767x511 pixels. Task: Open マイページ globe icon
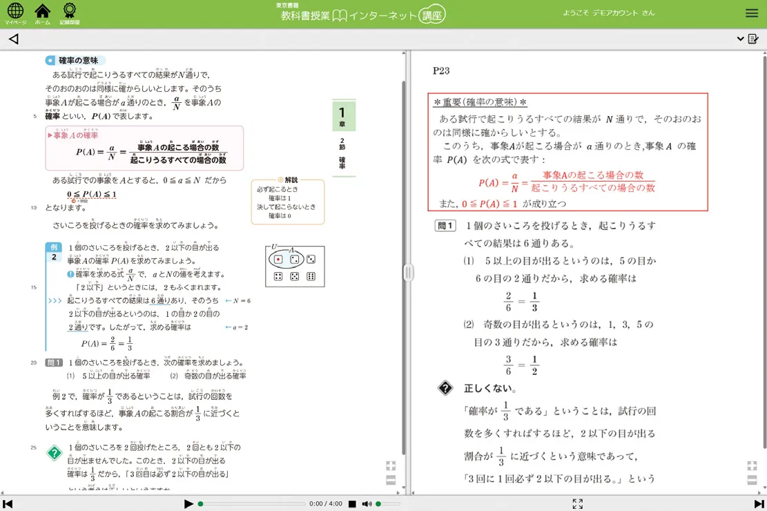click(15, 12)
